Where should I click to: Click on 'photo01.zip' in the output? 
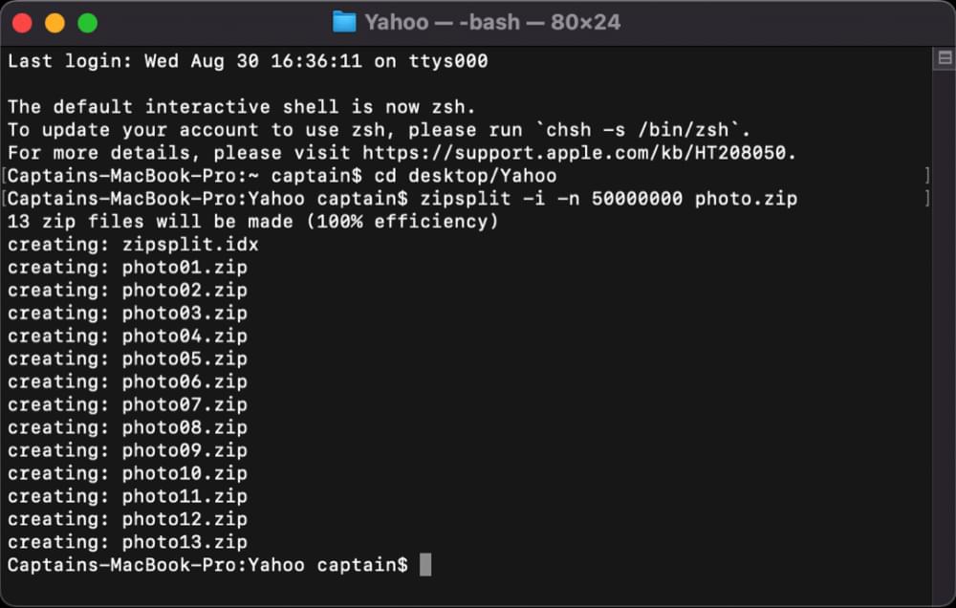point(185,268)
